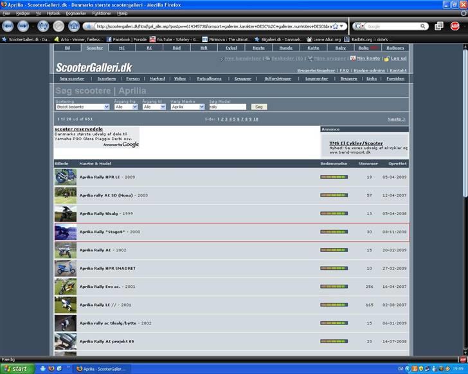Reload the page with the refresh button

(43, 26)
